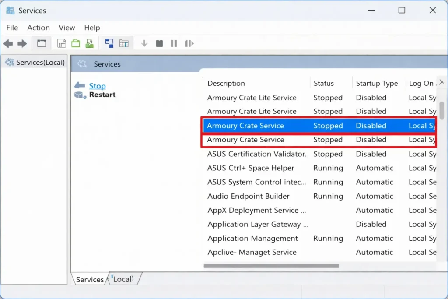This screenshot has height=299, width=448.
Task: Click the Back arrow in toolbar
Action: [8, 43]
